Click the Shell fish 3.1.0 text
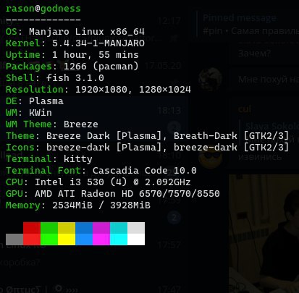299x293 pixels. [55, 78]
